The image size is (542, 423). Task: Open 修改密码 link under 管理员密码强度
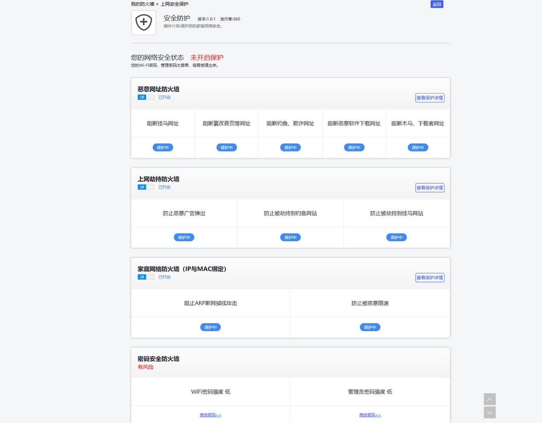(370, 415)
